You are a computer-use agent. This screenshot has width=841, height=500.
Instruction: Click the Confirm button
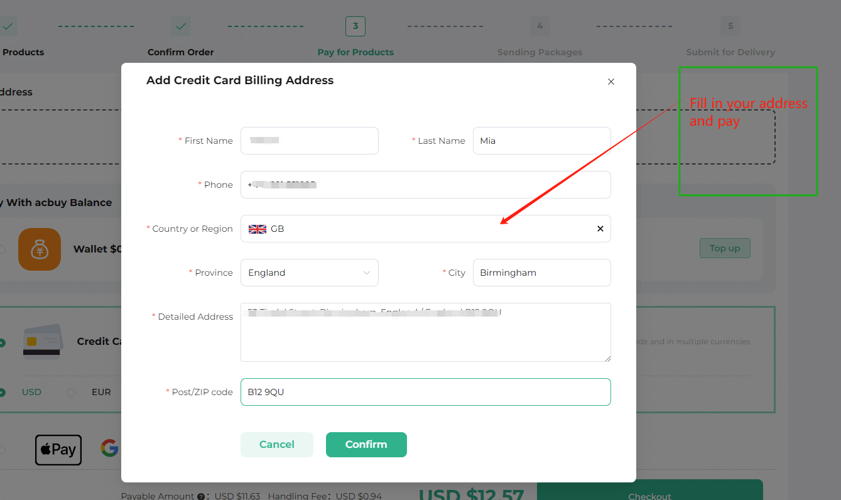point(366,445)
